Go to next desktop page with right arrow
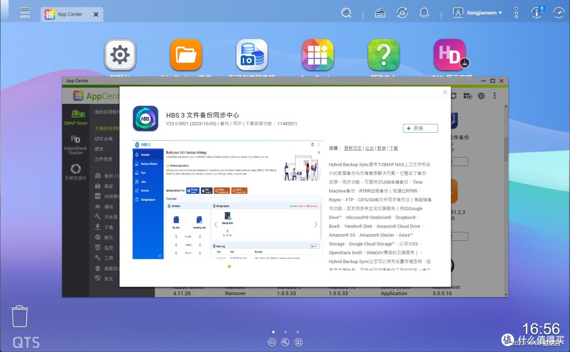 [561, 184]
